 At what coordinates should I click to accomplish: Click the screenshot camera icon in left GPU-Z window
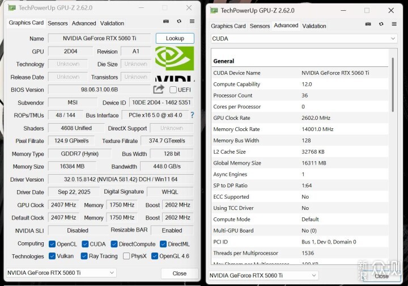(165, 22)
